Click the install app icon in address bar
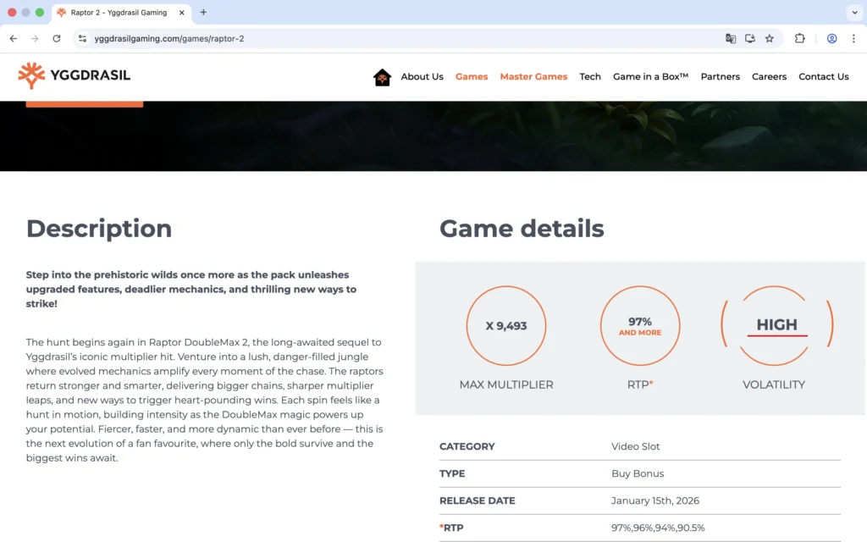This screenshot has height=542, width=867. (750, 39)
